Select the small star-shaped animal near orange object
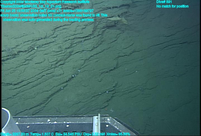Viewport: 201px width, 136px height. [x=111, y=110]
